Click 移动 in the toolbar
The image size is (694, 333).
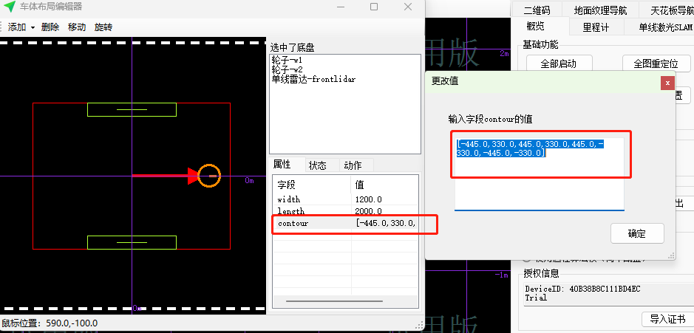click(x=77, y=27)
